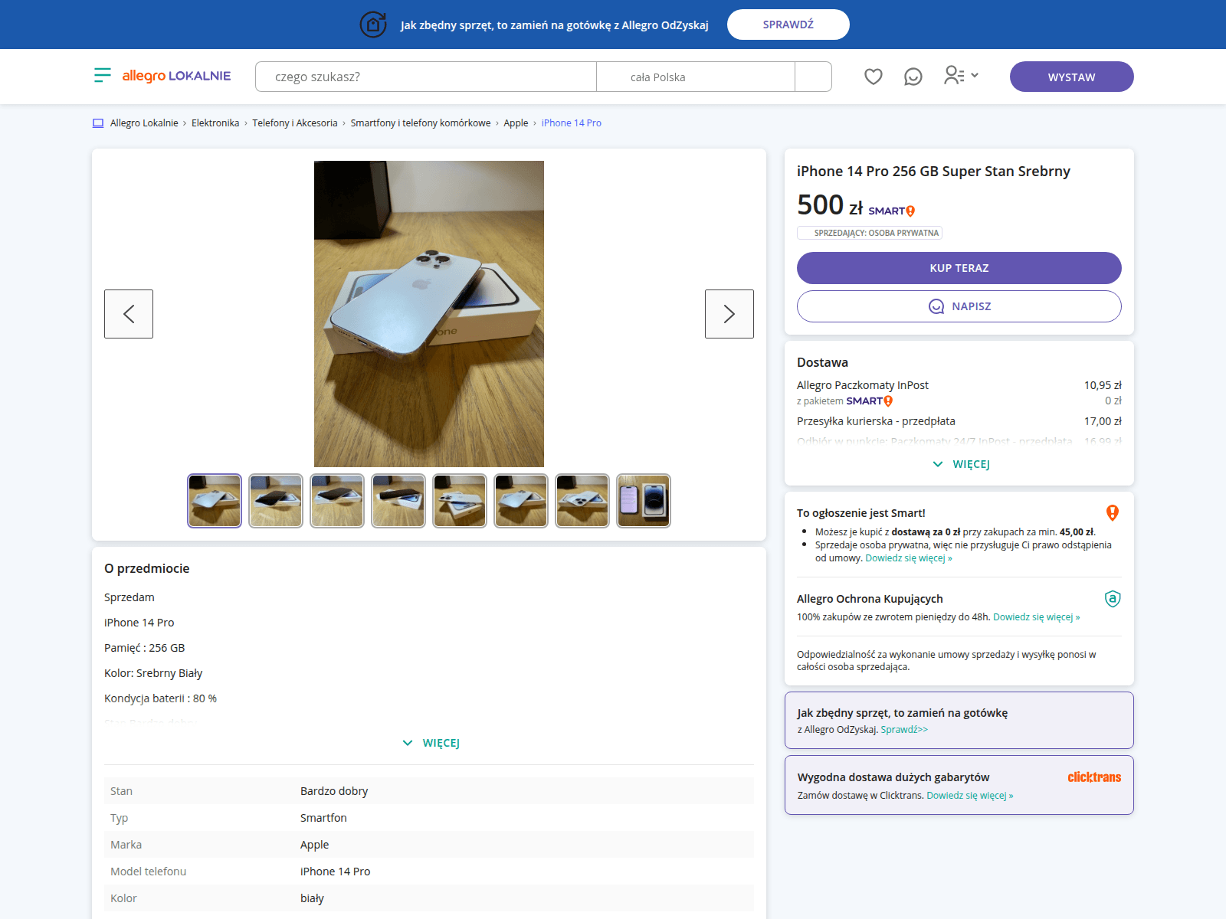The image size is (1226, 919).
Task: Open Smartfony i telefony komórkowe breadcrumb
Action: [x=421, y=123]
